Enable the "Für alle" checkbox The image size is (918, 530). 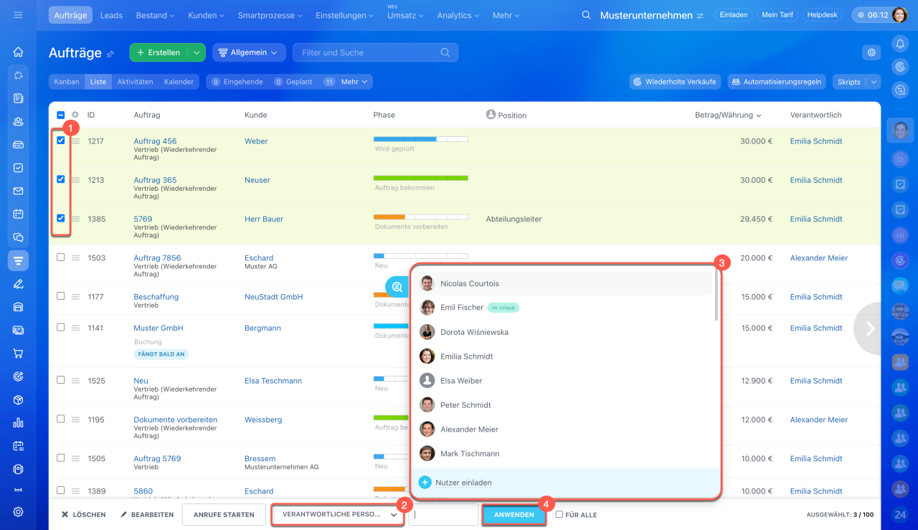tap(559, 515)
